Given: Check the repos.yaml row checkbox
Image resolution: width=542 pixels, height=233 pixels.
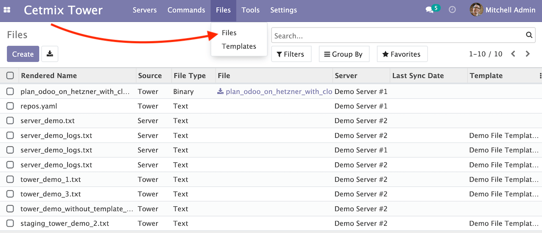Looking at the screenshot, I should (x=10, y=106).
